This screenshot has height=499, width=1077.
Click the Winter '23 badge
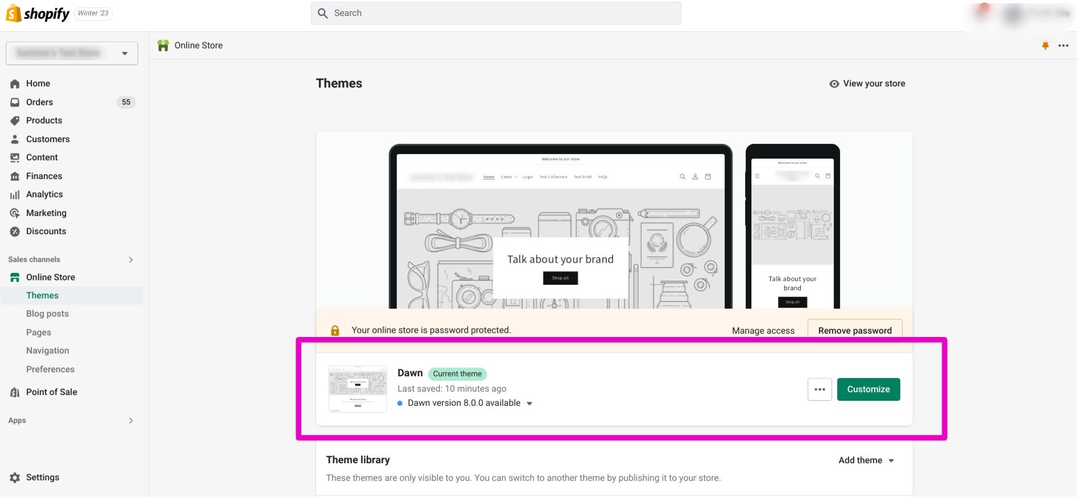[x=93, y=13]
